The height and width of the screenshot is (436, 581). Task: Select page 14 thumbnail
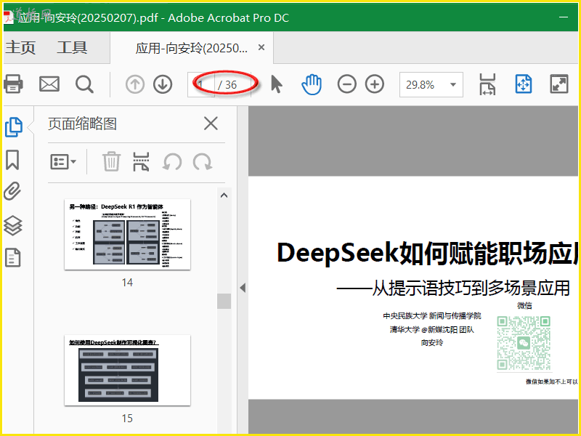point(128,234)
